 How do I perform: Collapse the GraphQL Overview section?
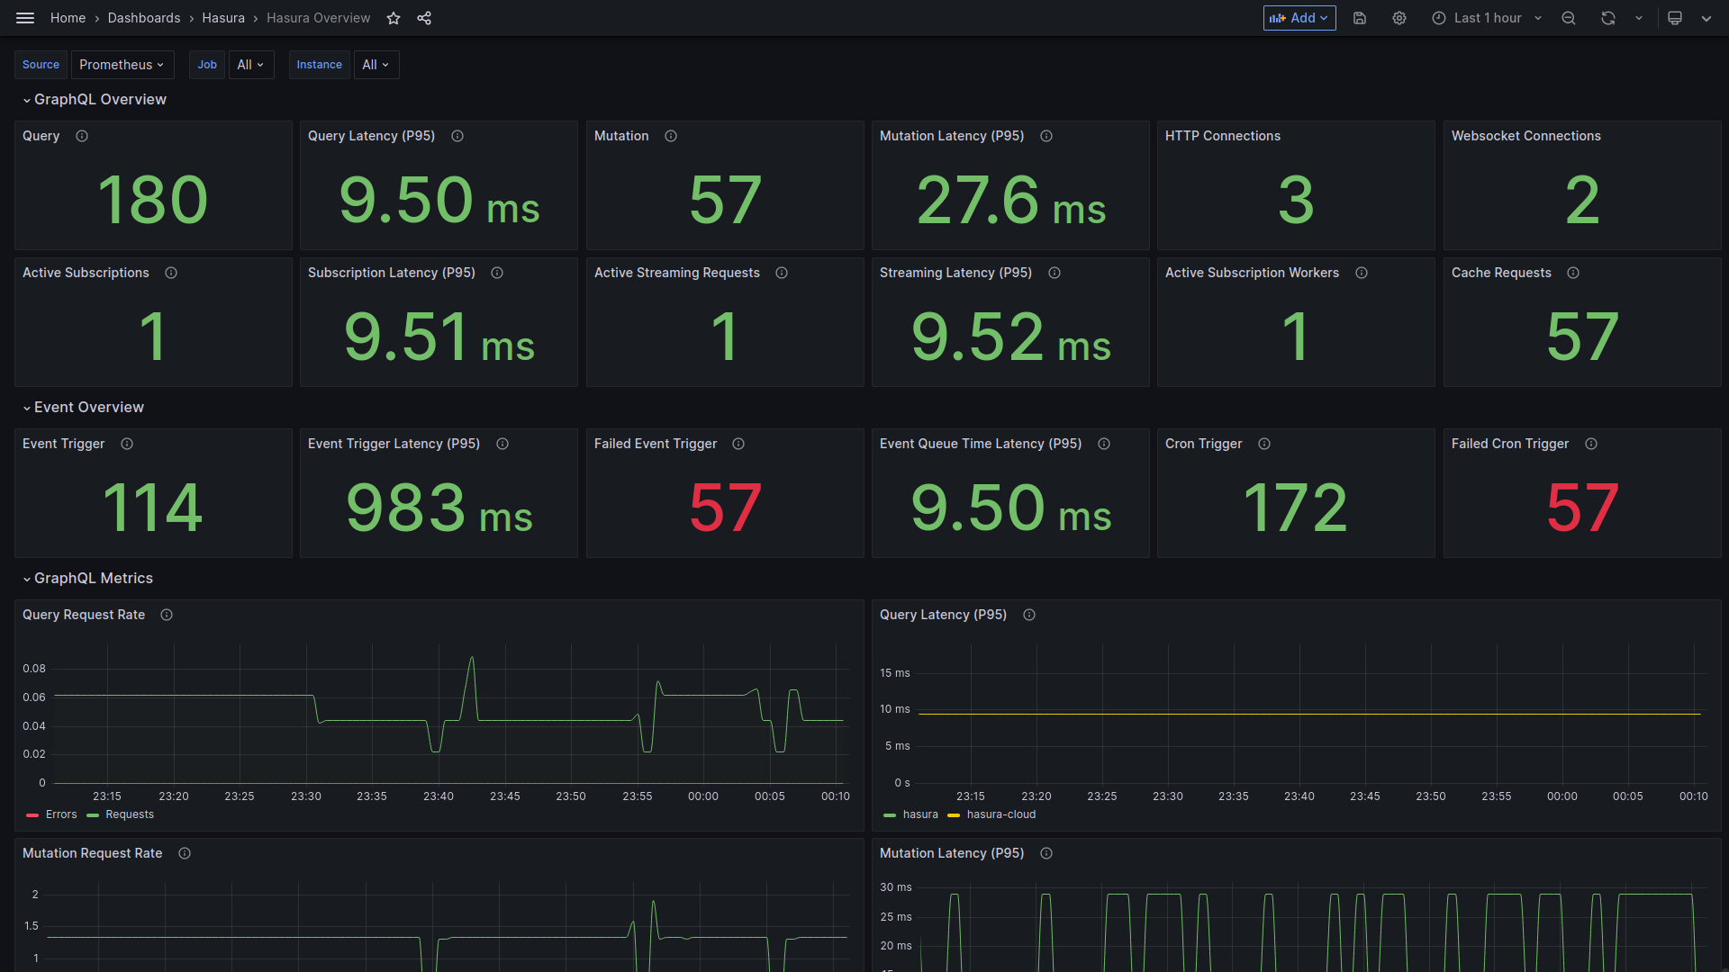94,99
